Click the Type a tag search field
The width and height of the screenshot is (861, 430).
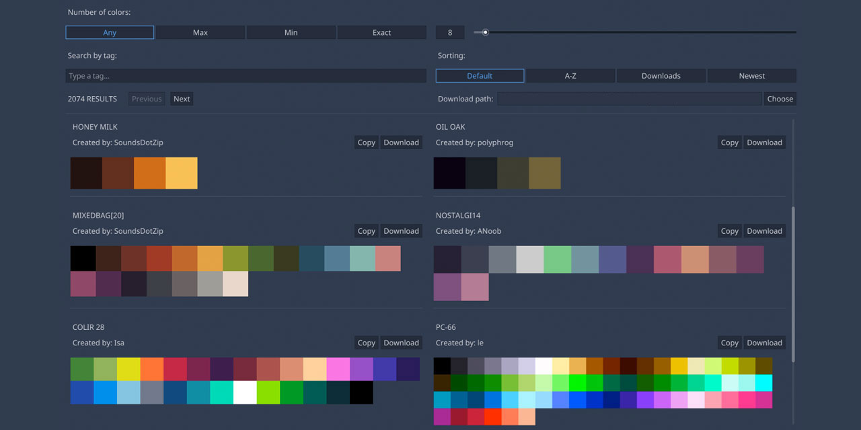click(x=246, y=76)
